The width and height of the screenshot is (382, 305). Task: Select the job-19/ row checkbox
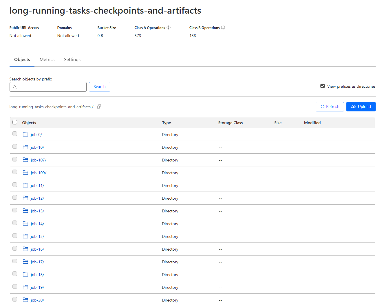pyautogui.click(x=15, y=286)
